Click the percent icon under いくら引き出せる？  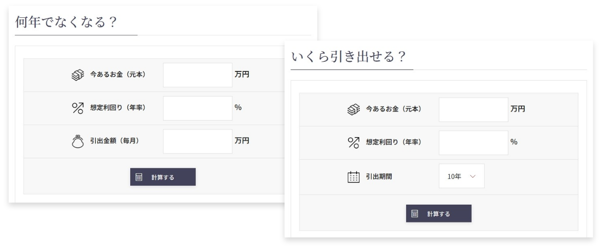pyautogui.click(x=353, y=142)
